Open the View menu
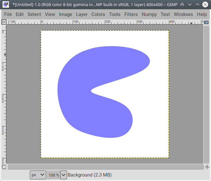The image size is (211, 181). (50, 14)
